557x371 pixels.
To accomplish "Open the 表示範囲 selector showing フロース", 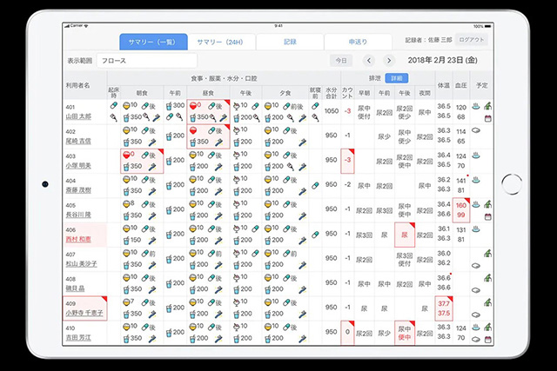I will click(146, 61).
